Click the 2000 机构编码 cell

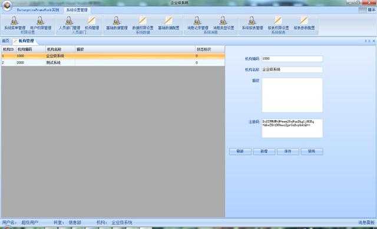(x=31, y=62)
